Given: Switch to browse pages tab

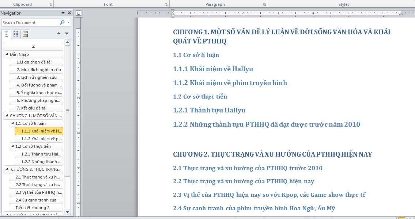Looking at the screenshot, I should tap(16, 34).
